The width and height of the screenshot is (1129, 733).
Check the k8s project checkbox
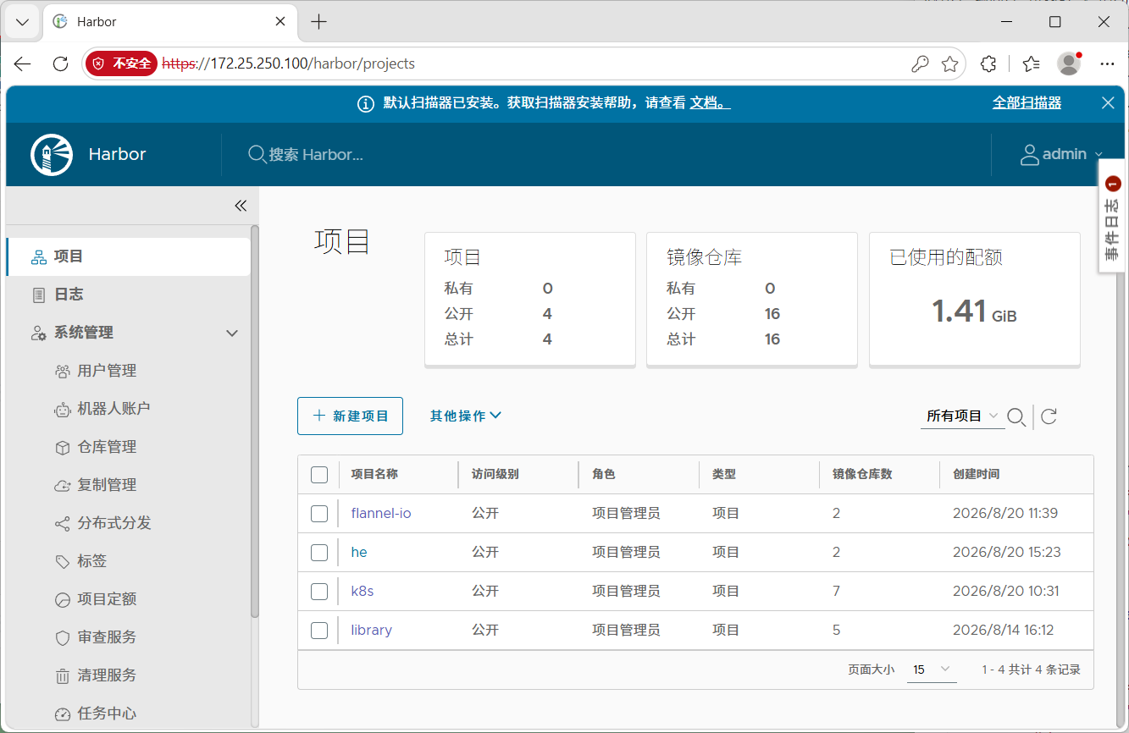pos(319,591)
